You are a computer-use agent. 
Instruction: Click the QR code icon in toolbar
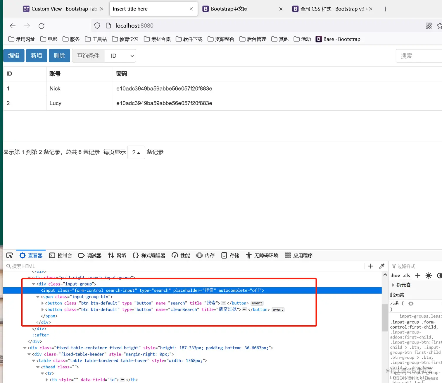point(429,26)
